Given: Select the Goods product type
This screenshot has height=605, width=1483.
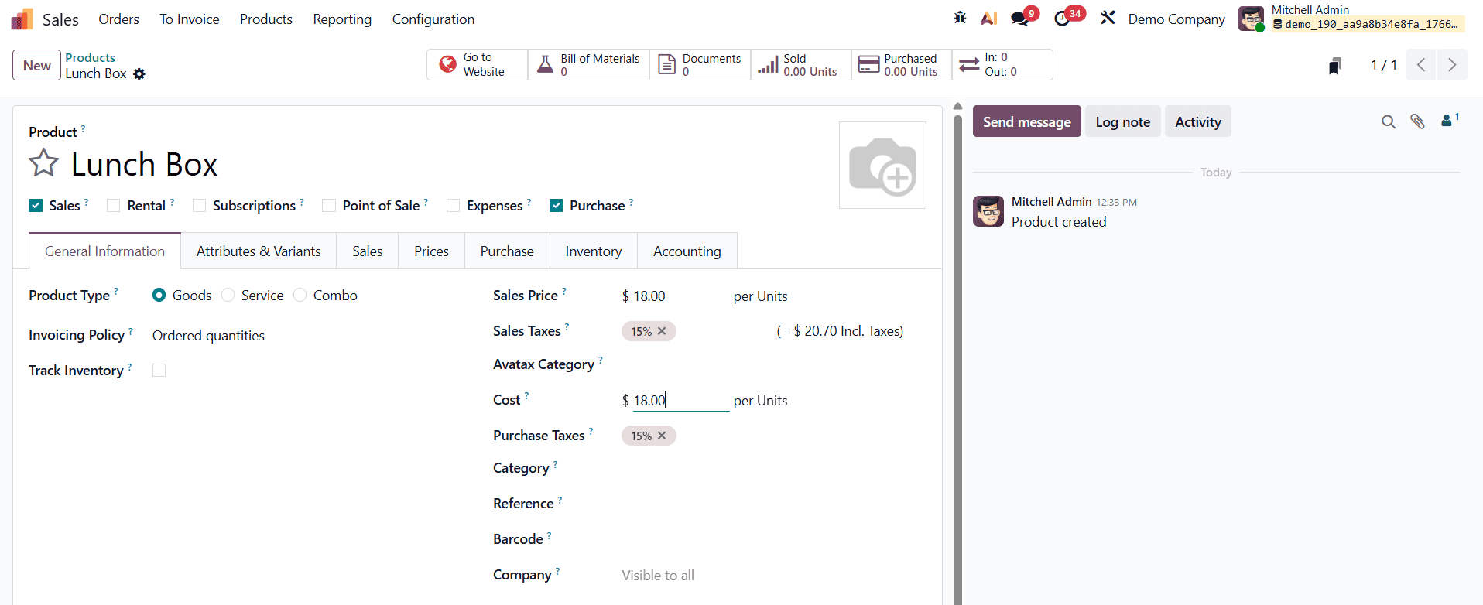Looking at the screenshot, I should click(159, 295).
